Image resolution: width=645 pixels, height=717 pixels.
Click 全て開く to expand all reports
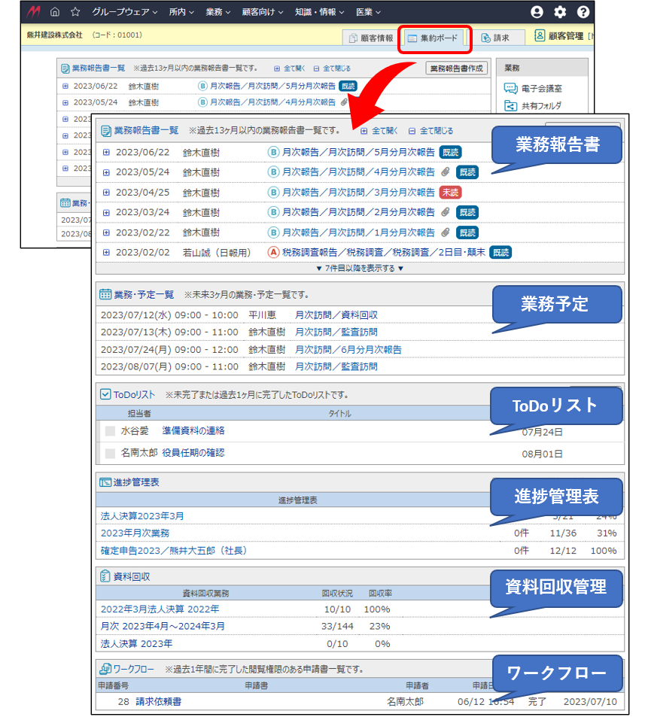(380, 130)
